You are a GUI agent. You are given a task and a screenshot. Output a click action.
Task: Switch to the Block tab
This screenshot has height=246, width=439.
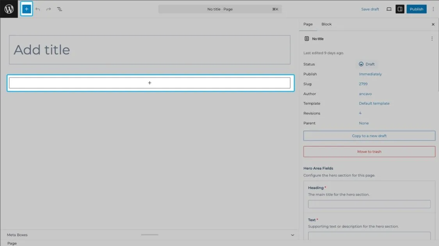327,24
